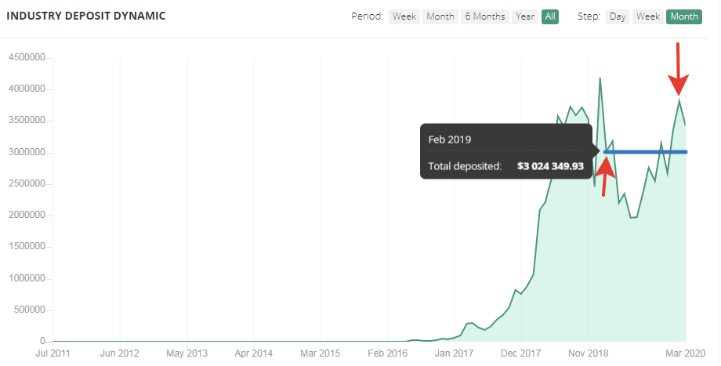Click the Mar 2020 x-axis label
Image resolution: width=721 pixels, height=366 pixels.
685,353
